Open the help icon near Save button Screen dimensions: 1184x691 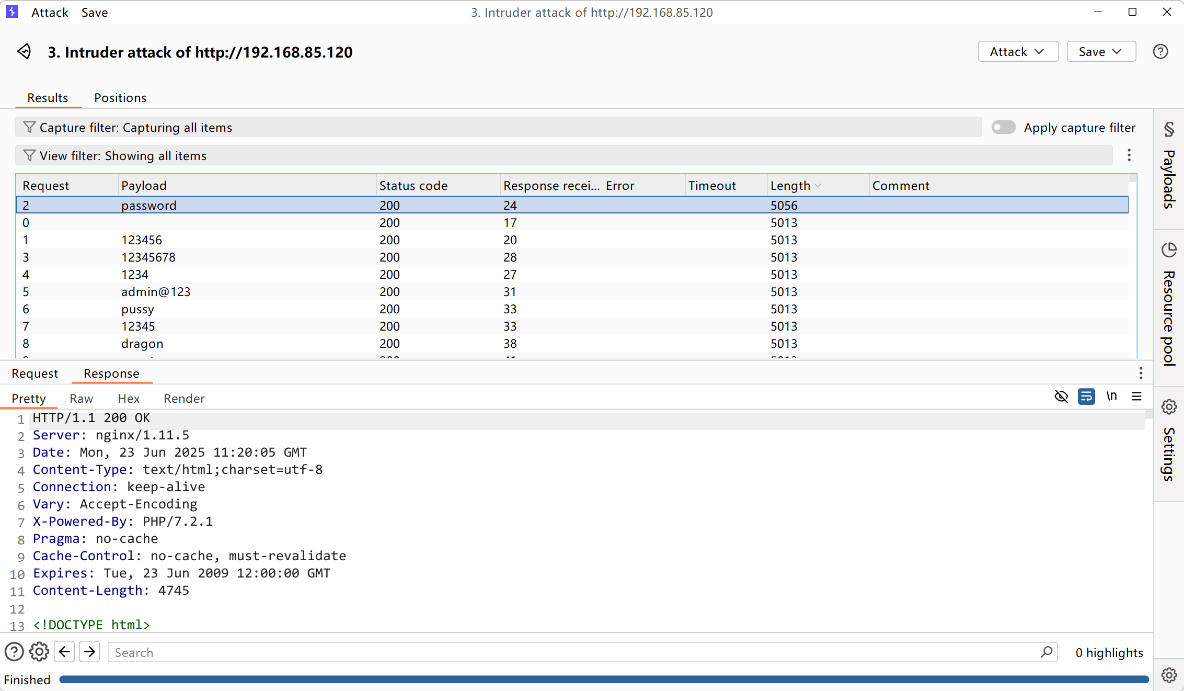(x=1160, y=52)
